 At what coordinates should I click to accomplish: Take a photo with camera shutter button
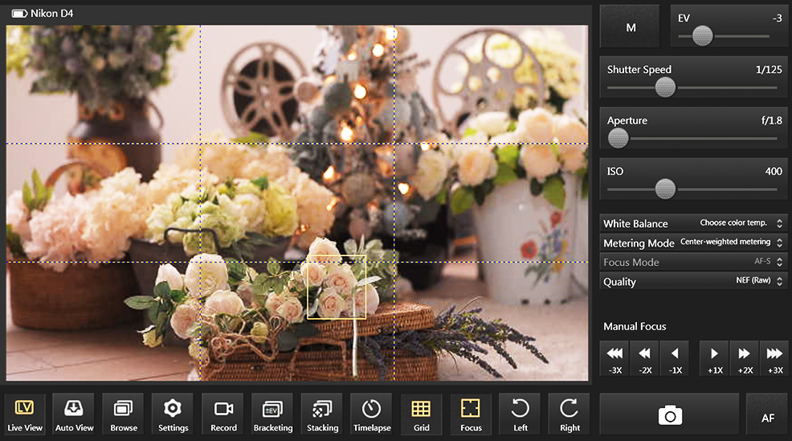pyautogui.click(x=669, y=414)
